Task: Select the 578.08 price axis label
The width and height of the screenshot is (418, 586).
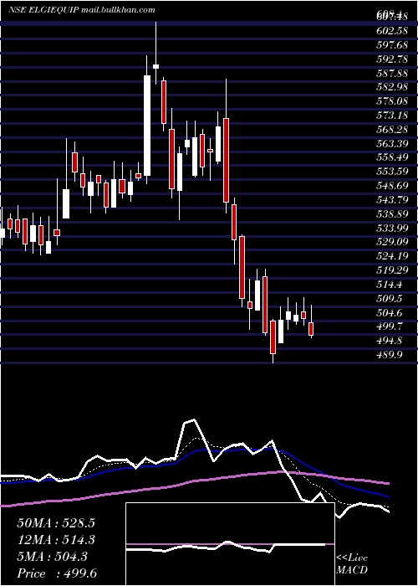Action: (x=392, y=101)
